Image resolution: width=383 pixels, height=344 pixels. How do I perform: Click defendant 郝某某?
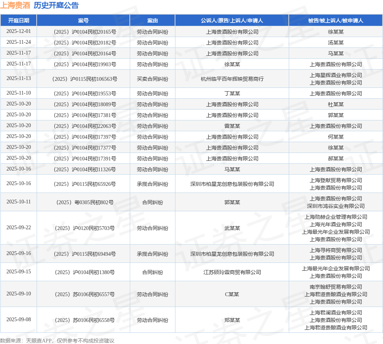click(335, 159)
